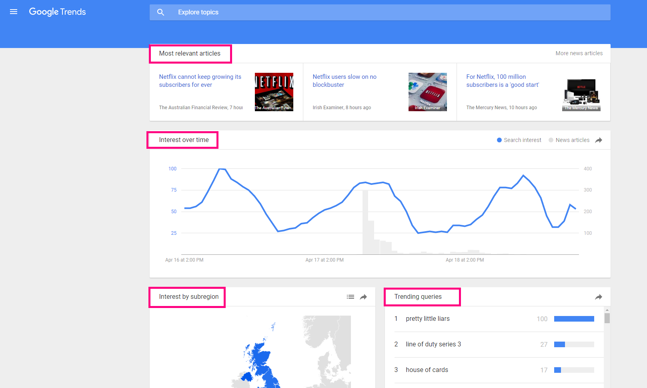The height and width of the screenshot is (388, 647).
Task: Open More news articles link
Action: [579, 53]
